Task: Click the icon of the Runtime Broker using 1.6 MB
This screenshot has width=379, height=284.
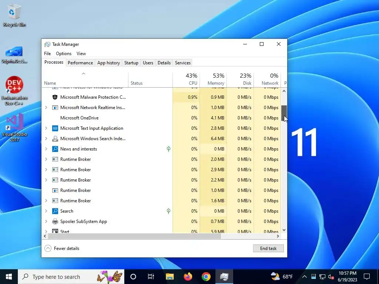Action: coord(55,201)
